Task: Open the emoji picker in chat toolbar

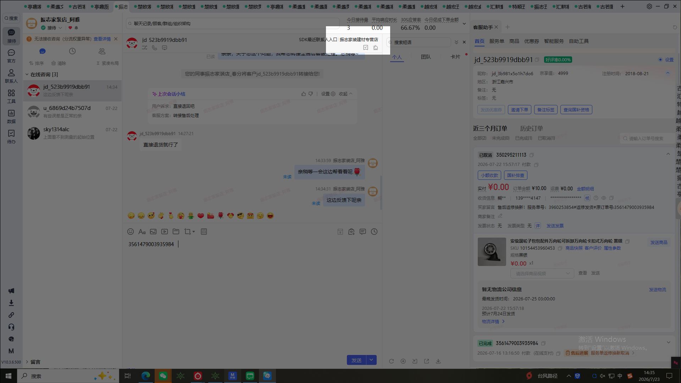Action: click(131, 232)
